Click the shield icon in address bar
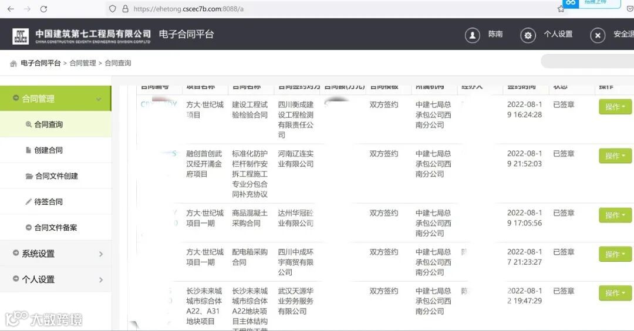The image size is (634, 331). [x=113, y=8]
